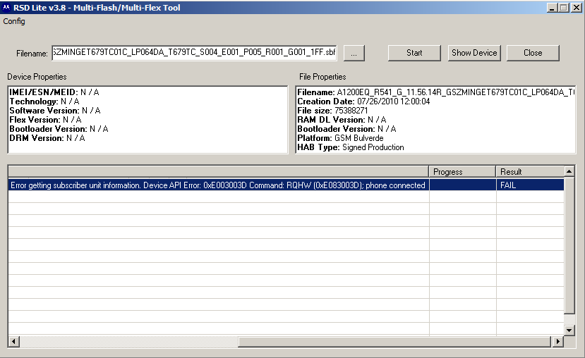This screenshot has height=358, width=585.
Task: Click the list's vertical scrollbar down arrow
Action: 569,330
